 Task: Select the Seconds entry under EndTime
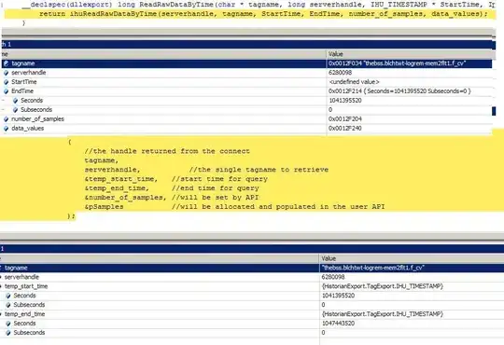click(x=32, y=101)
